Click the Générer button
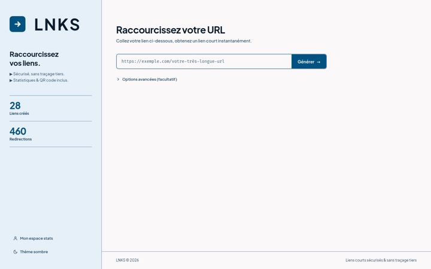 pos(309,62)
